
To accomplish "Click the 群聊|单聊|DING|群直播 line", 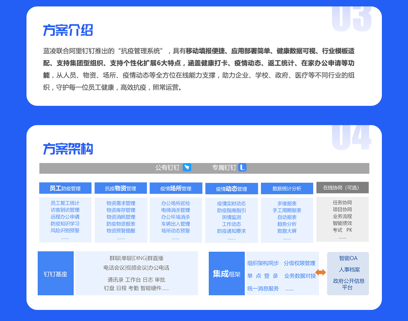I will click(x=137, y=258).
